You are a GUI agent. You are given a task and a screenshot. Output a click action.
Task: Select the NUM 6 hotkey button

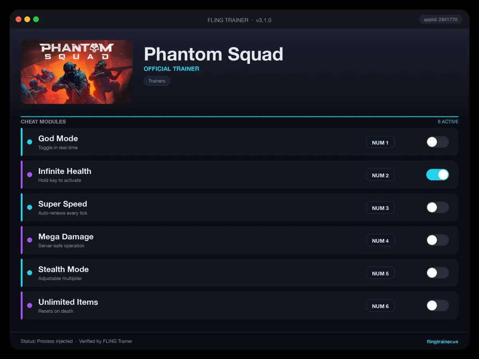tap(380, 306)
